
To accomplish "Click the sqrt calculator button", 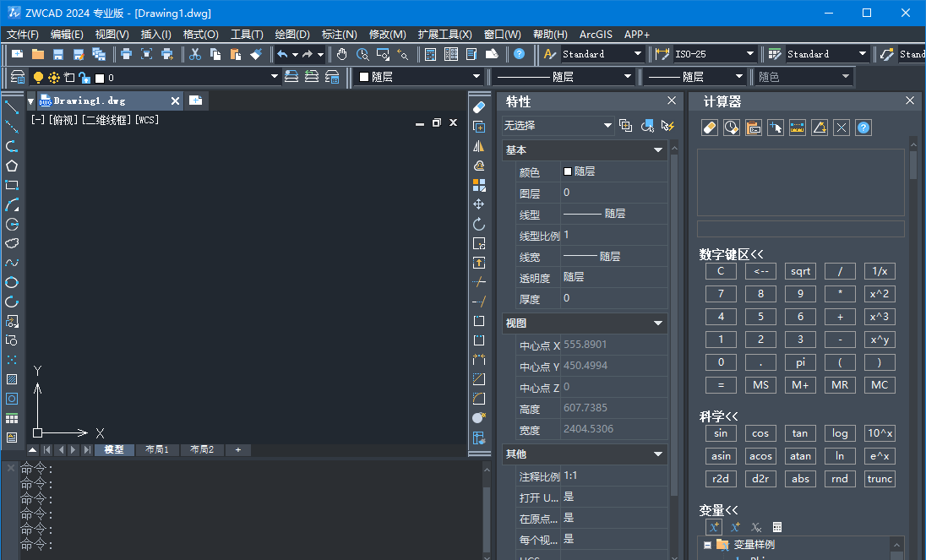I will 800,271.
